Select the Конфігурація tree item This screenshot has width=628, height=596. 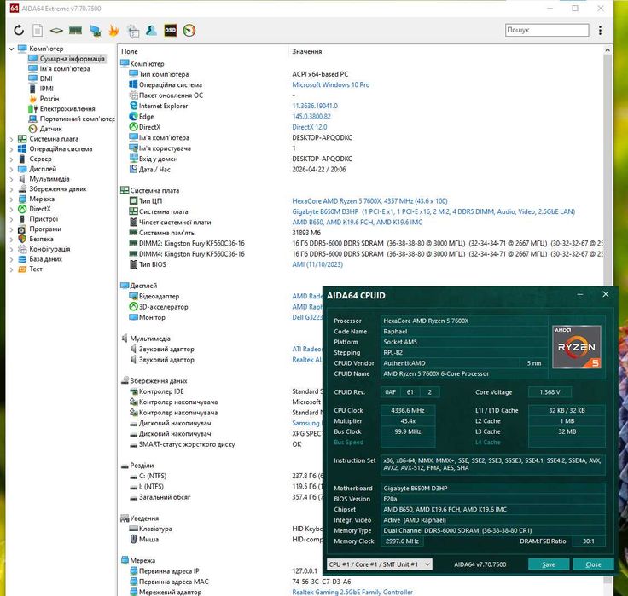[49, 249]
